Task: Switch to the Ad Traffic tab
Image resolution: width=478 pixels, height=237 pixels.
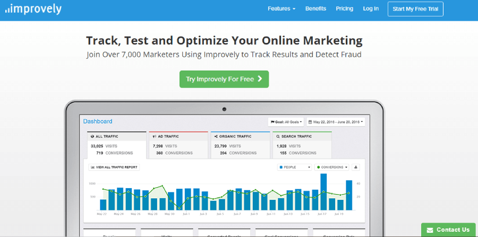Action: click(x=178, y=145)
